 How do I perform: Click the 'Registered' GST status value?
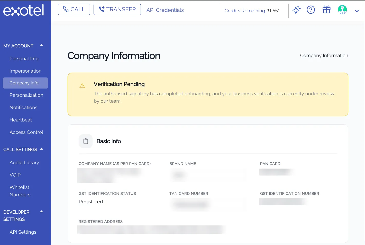(91, 202)
